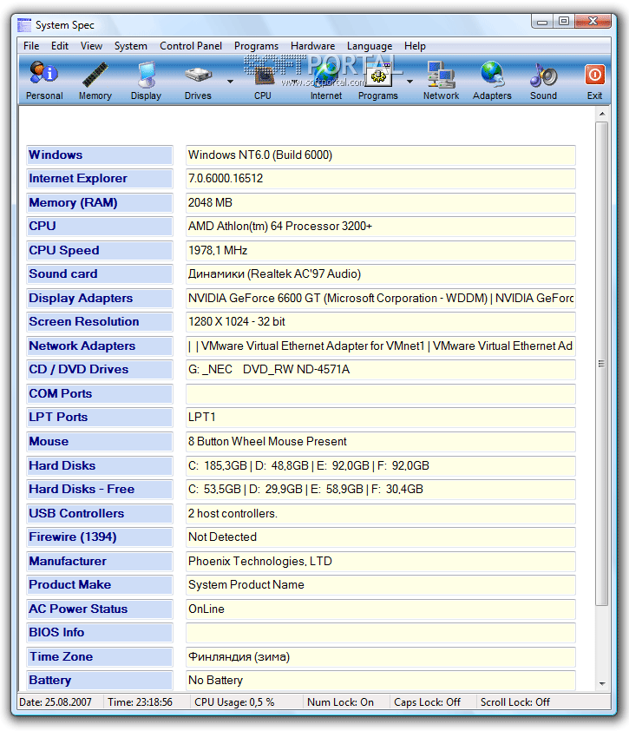Open the Hardware menu
The image size is (629, 731).
tap(312, 46)
